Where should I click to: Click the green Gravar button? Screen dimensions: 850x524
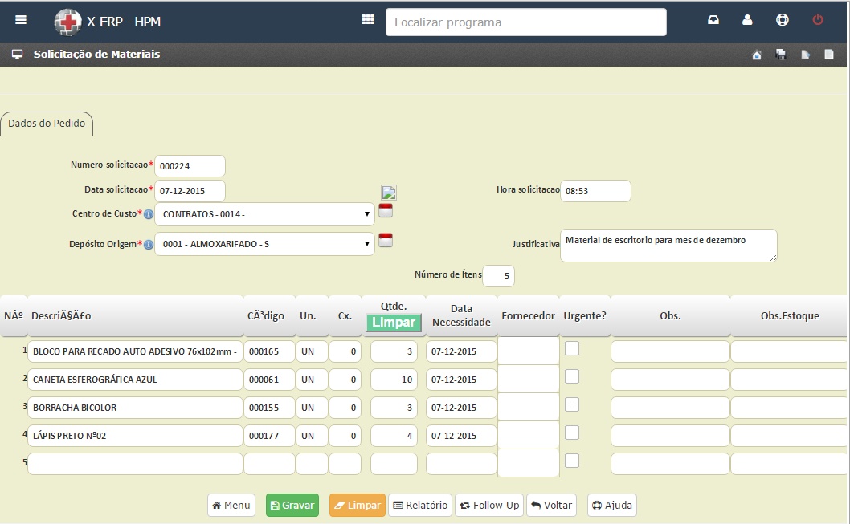point(292,505)
